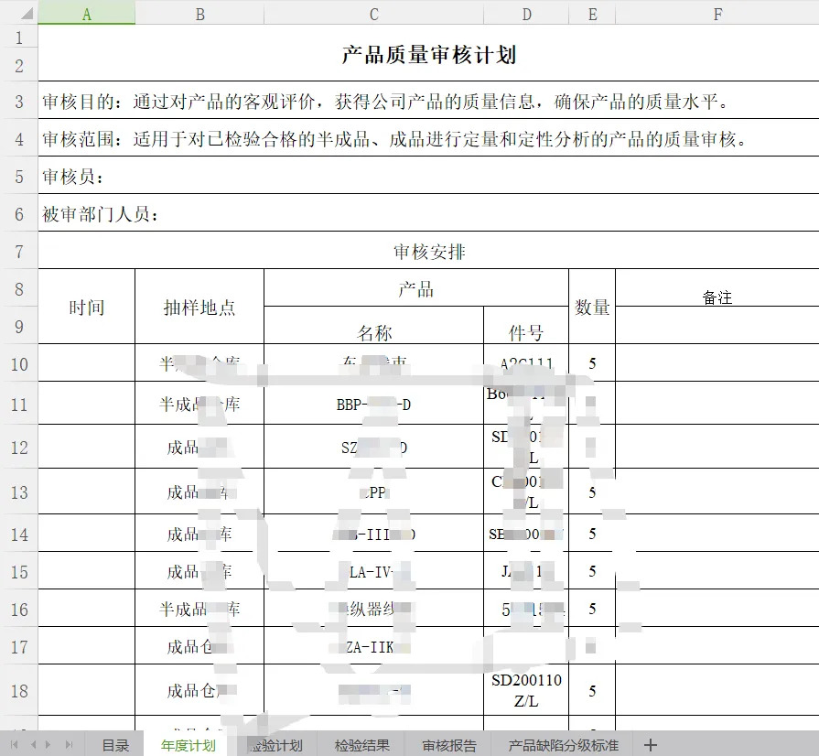
Task: Click the quantity 5 in row 14
Action: 592,534
